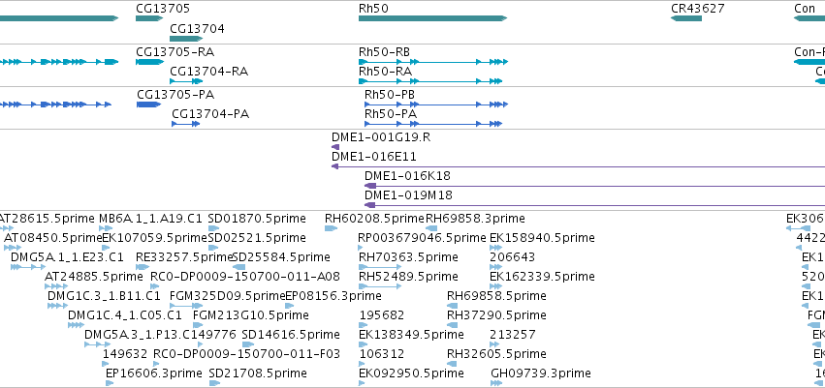The width and height of the screenshot is (825, 388).
Task: Open the GH09739.3prime EST label
Action: 540,373
